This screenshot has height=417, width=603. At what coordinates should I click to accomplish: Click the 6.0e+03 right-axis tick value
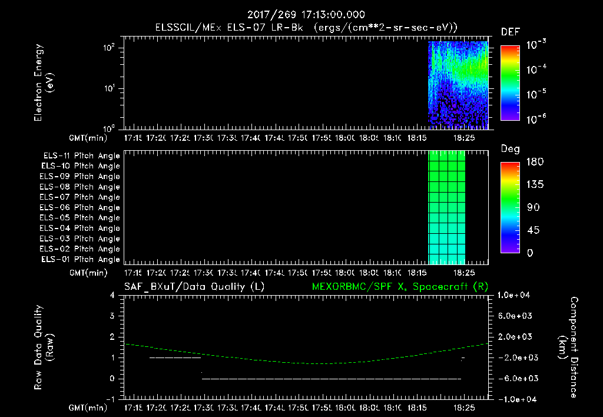(x=515, y=316)
